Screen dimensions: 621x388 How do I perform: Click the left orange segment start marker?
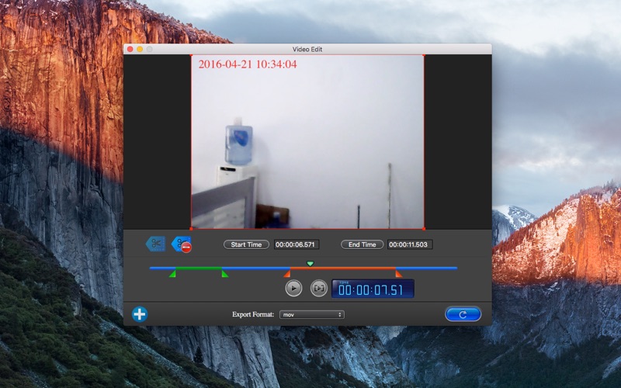coord(287,274)
